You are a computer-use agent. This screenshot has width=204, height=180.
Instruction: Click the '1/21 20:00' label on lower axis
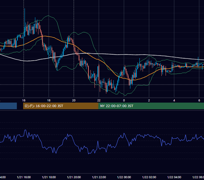(x=74, y=177)
